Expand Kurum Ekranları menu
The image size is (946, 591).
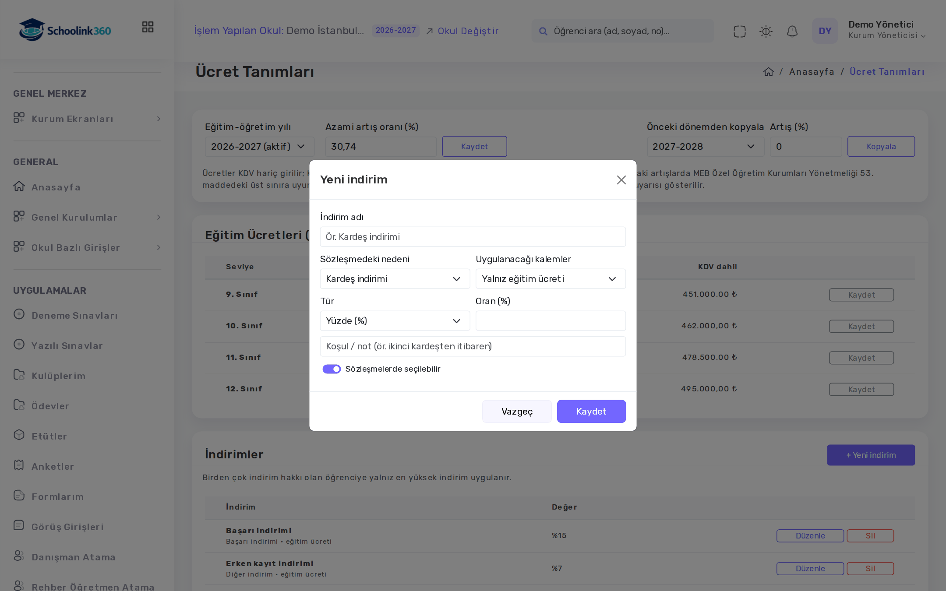coord(87,119)
